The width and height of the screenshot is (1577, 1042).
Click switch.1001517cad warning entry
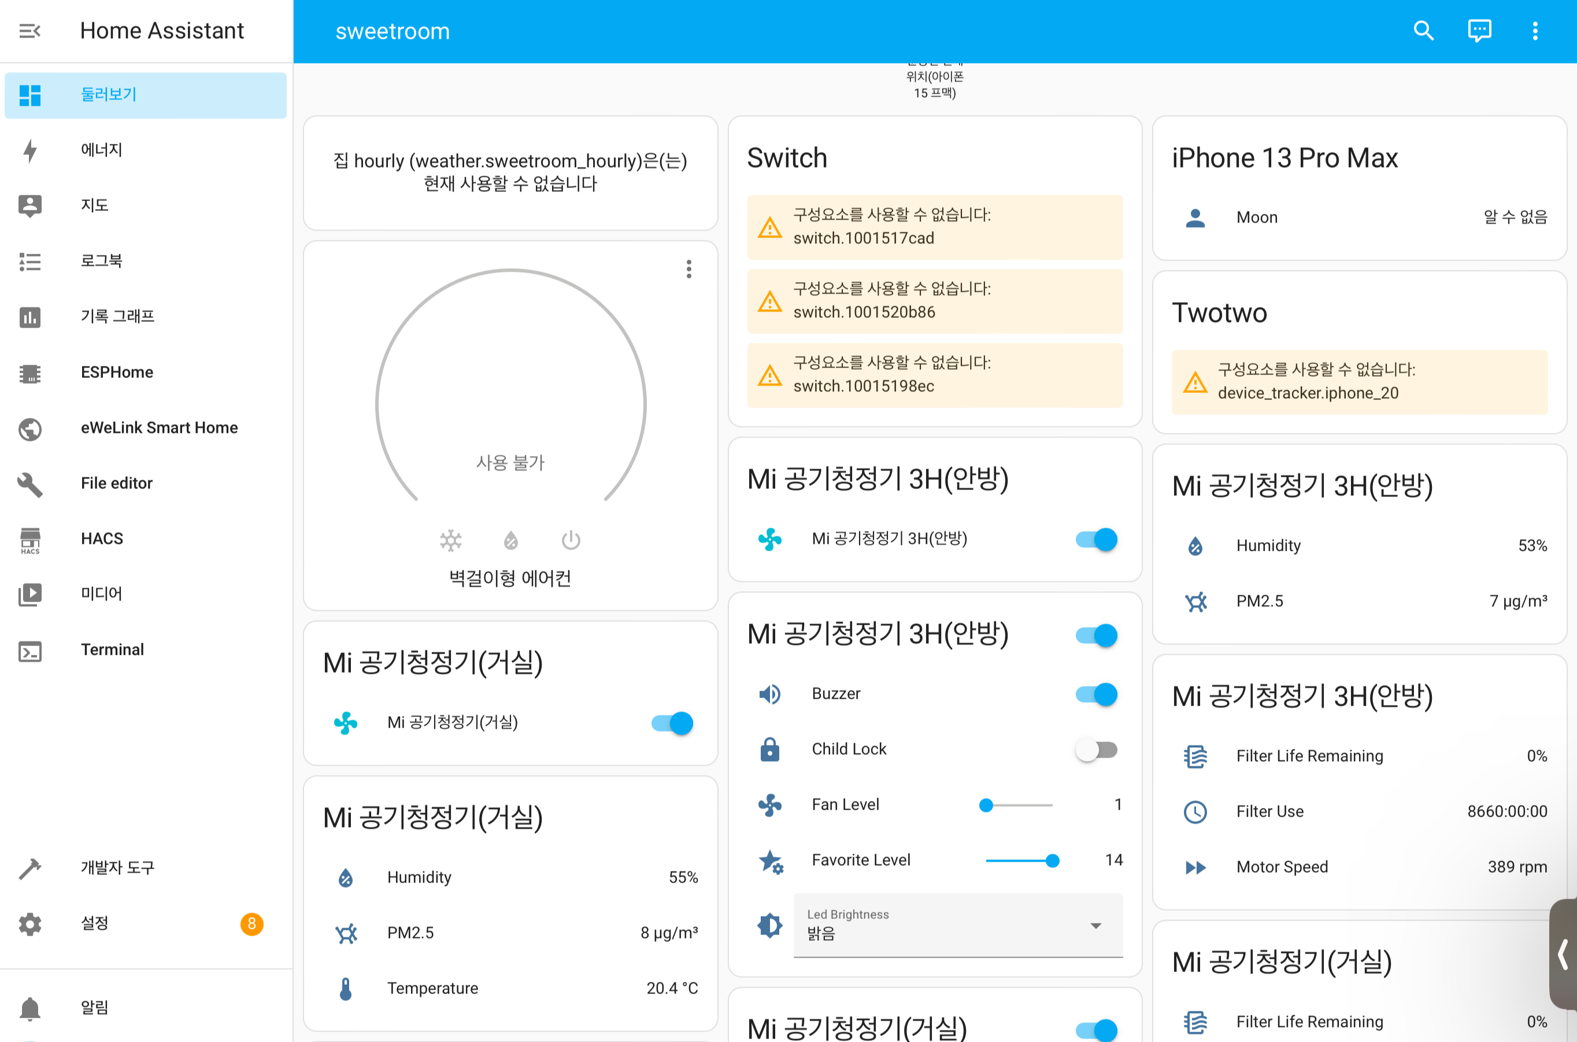pos(934,227)
